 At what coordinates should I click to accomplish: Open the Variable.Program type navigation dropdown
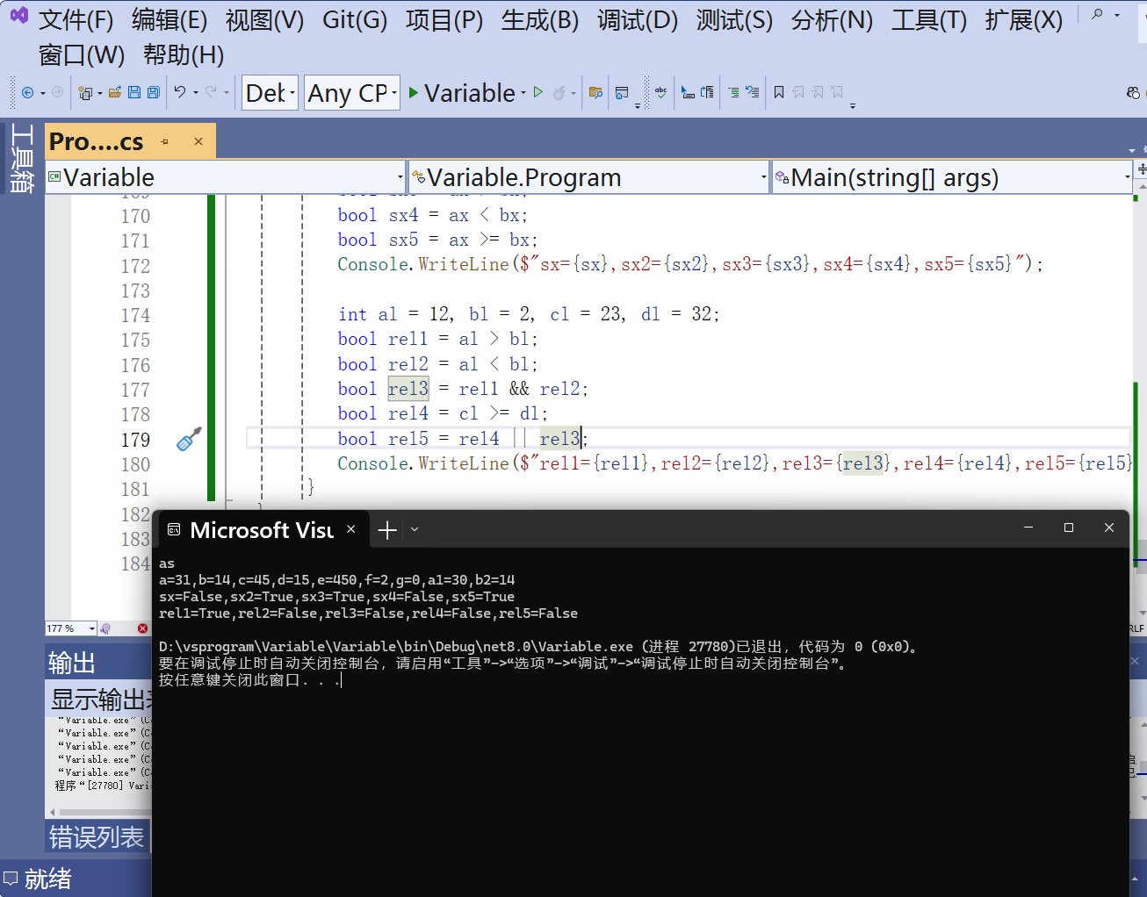pos(588,177)
